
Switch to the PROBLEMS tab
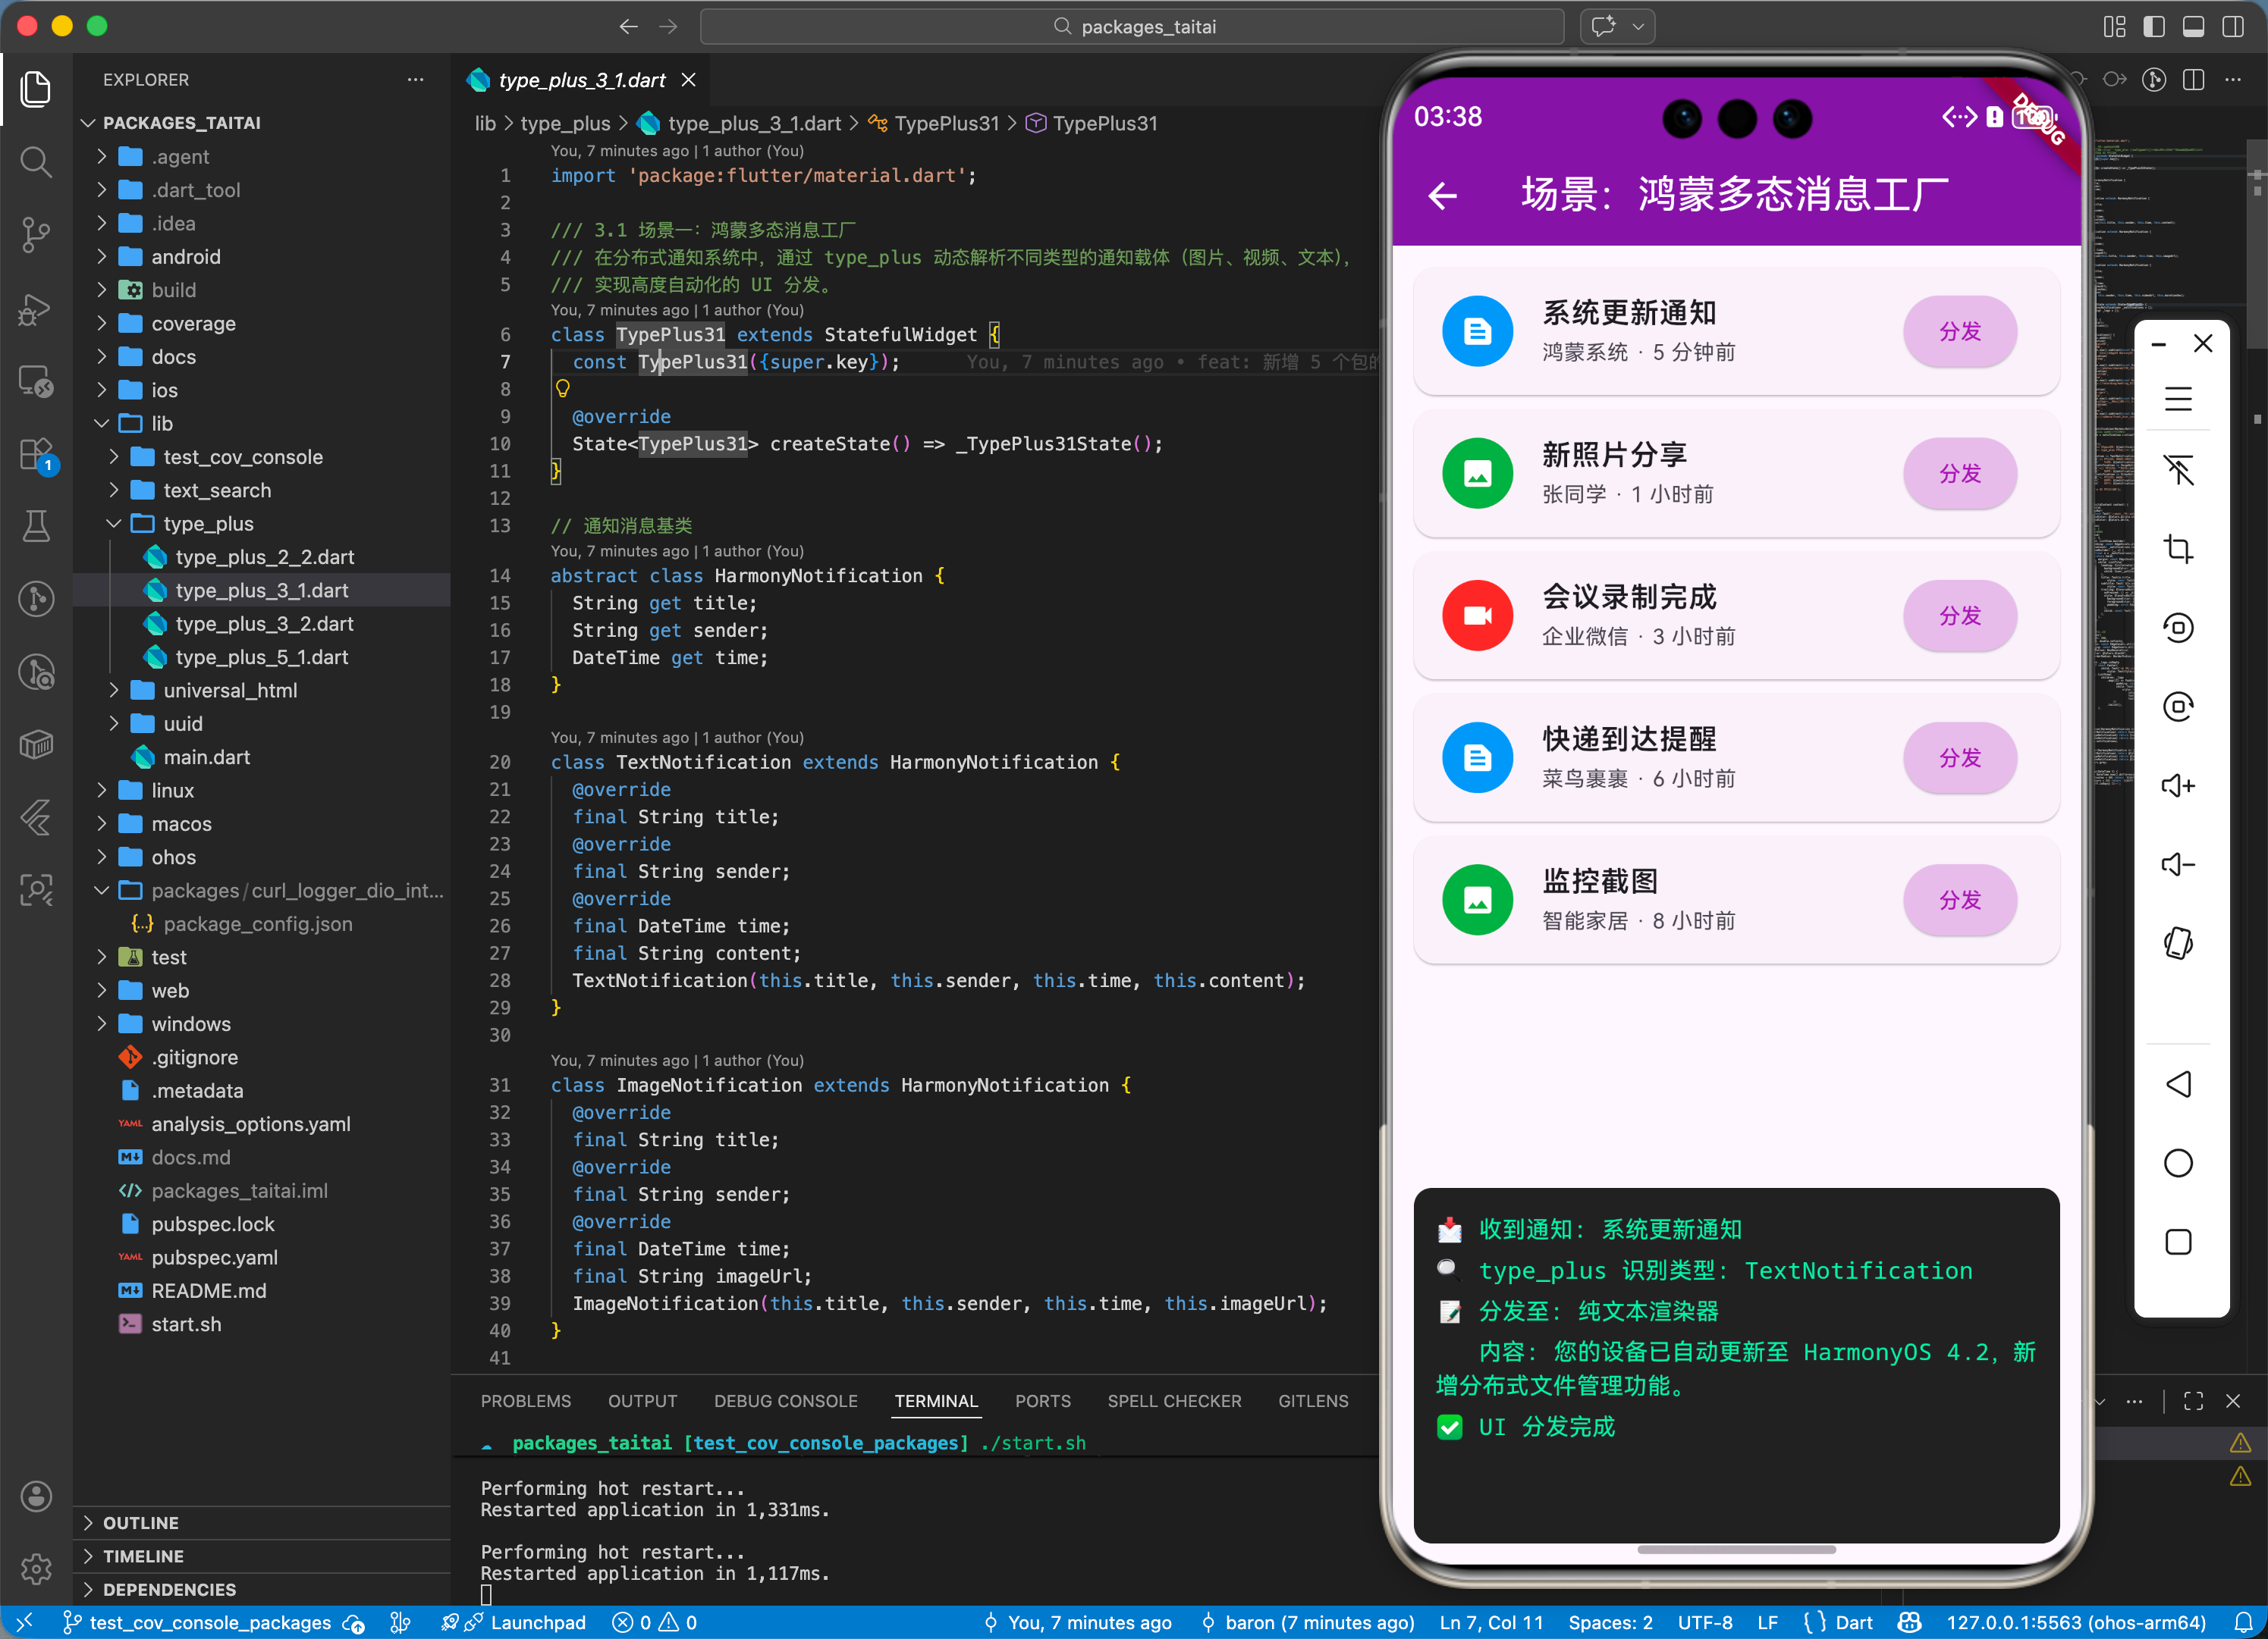click(525, 1401)
